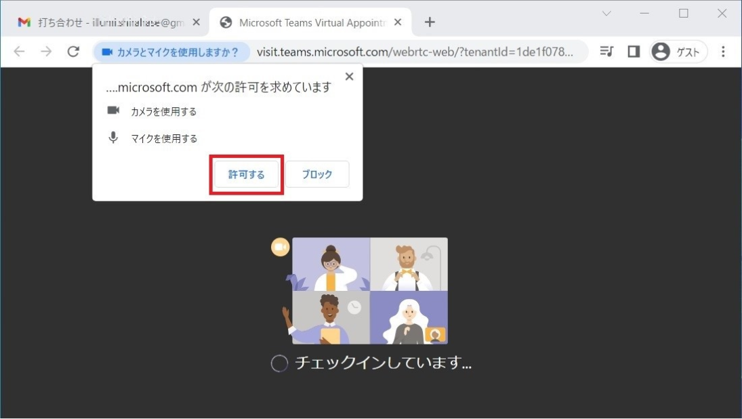Click the microphone icon in the permission prompt
The height and width of the screenshot is (419, 742).
(113, 138)
